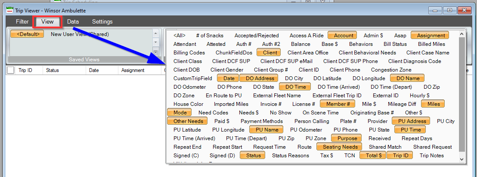Toggle the Purpose field

click(x=347, y=138)
